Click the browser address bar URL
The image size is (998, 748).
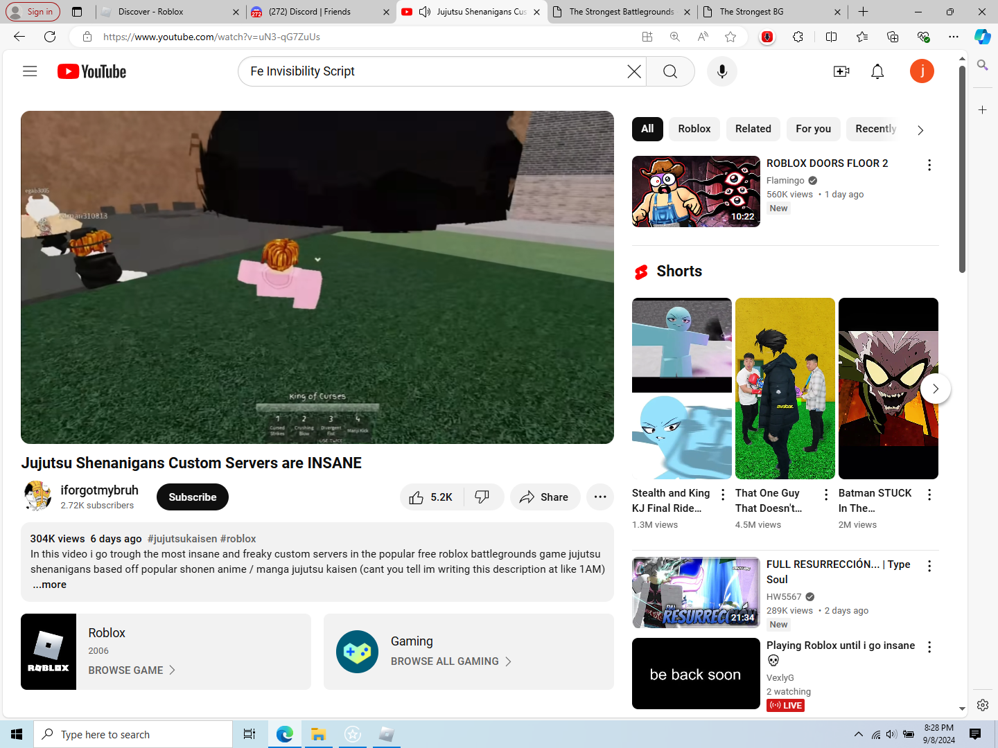pyautogui.click(x=211, y=37)
